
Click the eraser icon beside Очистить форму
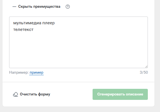(15, 94)
